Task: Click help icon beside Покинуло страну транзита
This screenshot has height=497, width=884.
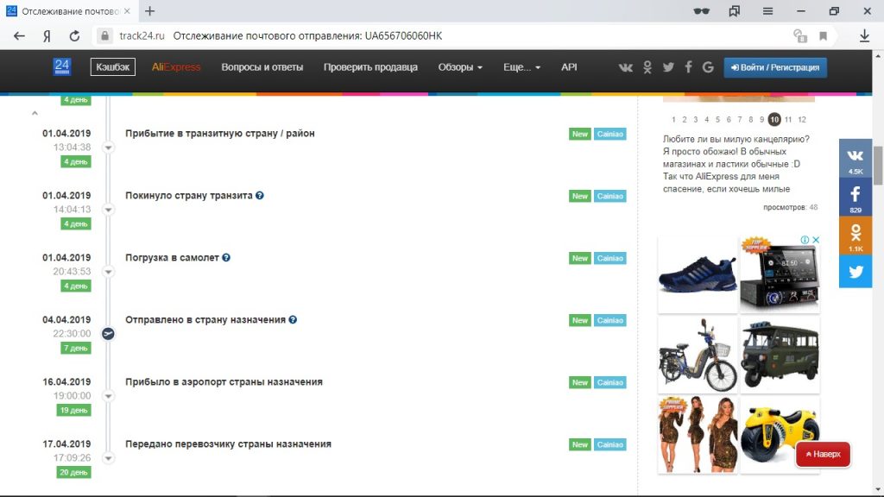Action: 259,196
